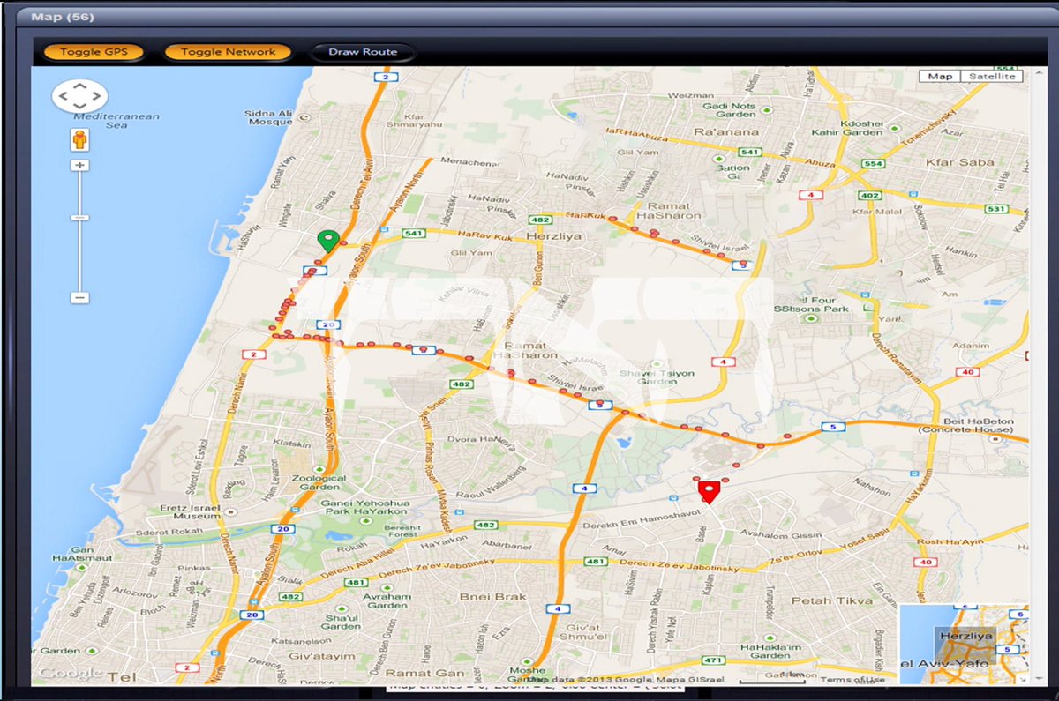Viewport: 1059px width, 701px height.
Task: Click the route 531 road shield
Action: (997, 209)
